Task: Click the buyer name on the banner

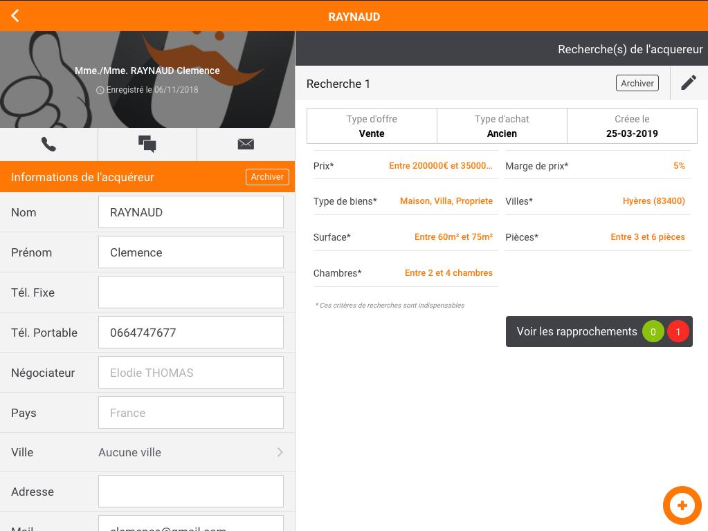Action: [x=147, y=71]
